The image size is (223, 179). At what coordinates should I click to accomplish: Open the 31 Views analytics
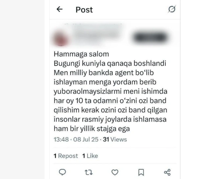tap(115, 139)
